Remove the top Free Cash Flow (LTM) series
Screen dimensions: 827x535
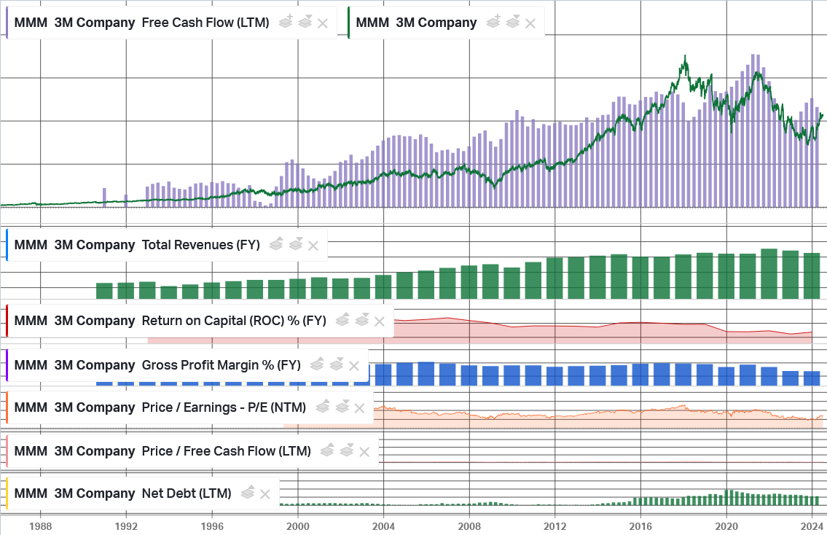pos(323,23)
